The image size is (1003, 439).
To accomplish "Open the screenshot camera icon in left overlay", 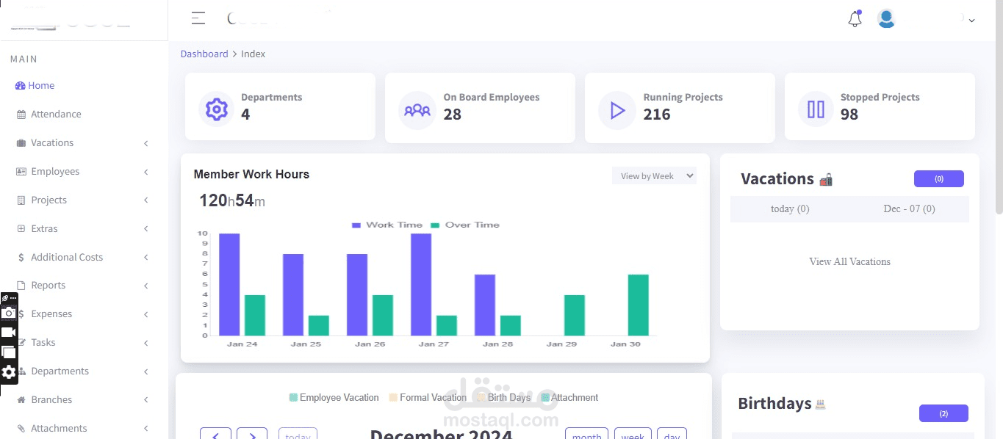I will pyautogui.click(x=9, y=313).
